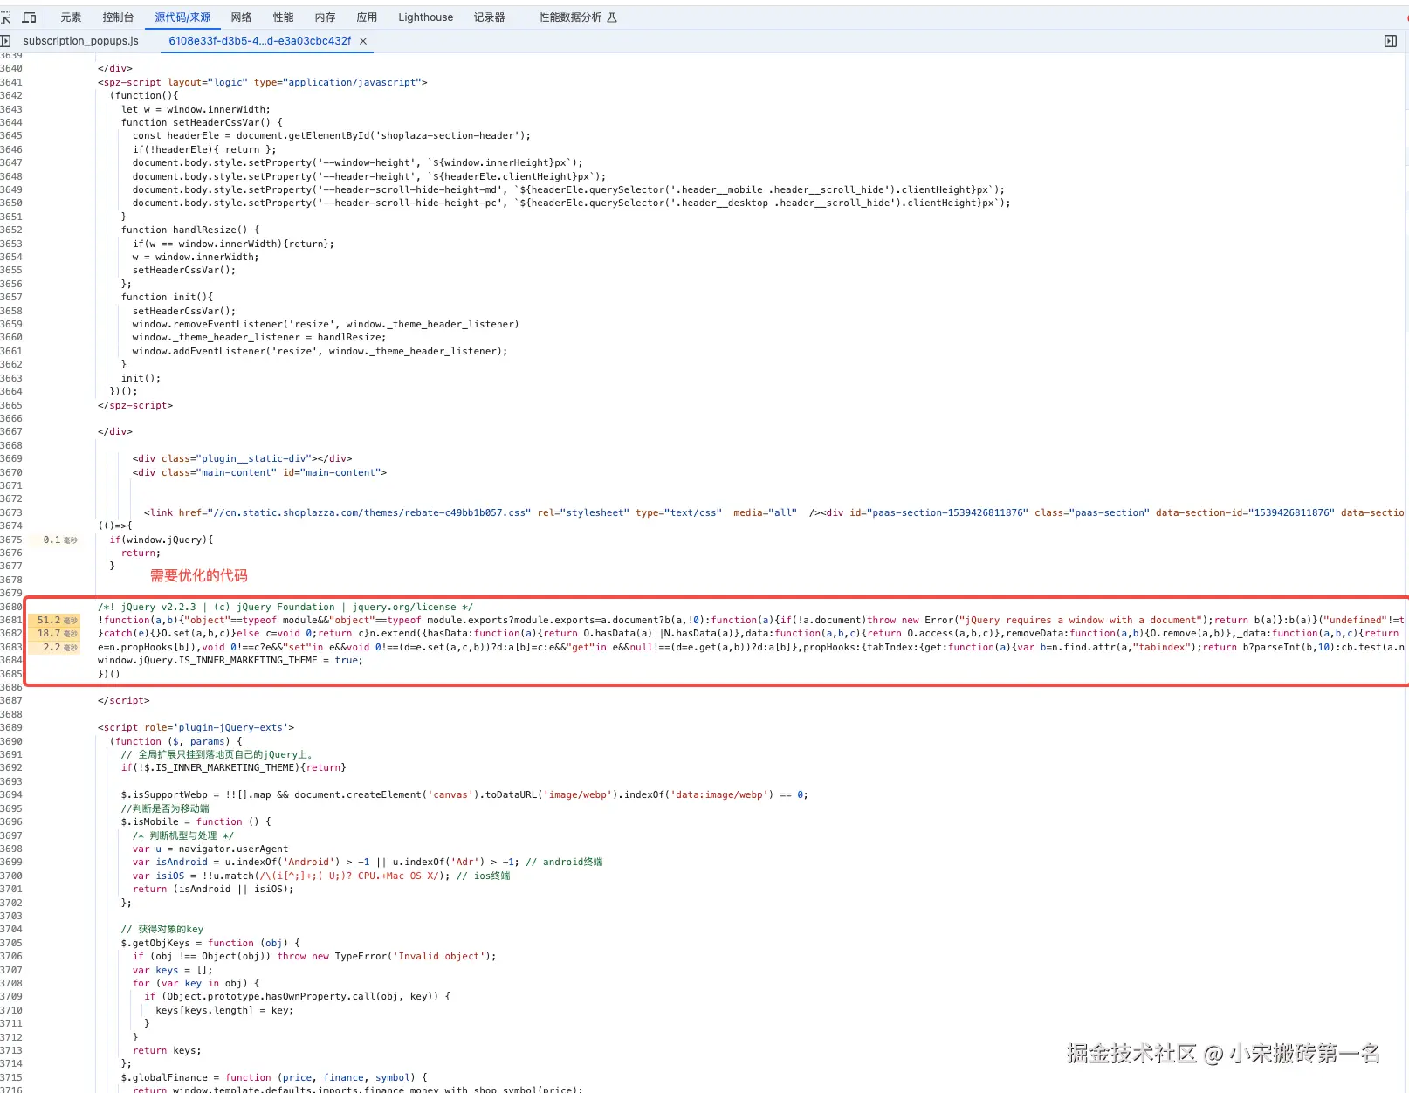Screen dimensions: 1409x1093
Task: Open the 元素 panel tab
Action: point(71,17)
